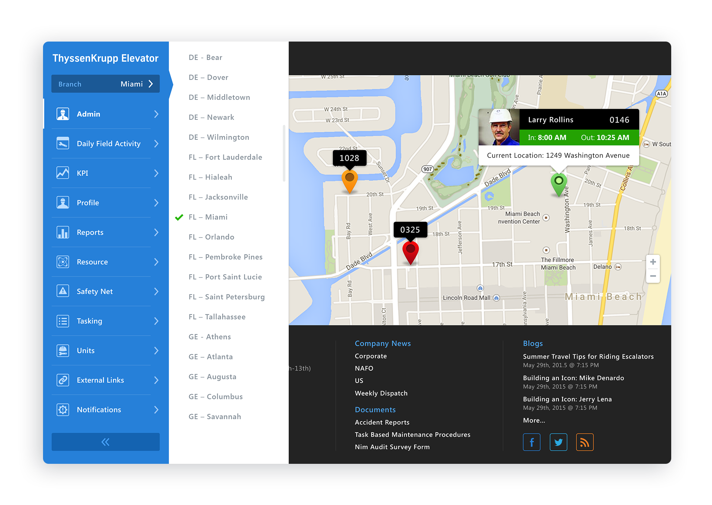Click the Admin worker icon

[x=63, y=114]
